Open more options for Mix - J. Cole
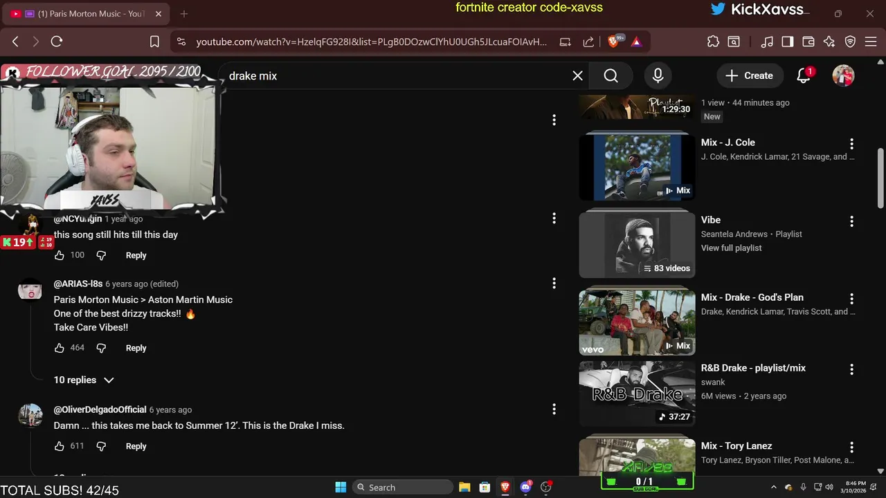Viewport: 886px width, 498px height. 851,144
